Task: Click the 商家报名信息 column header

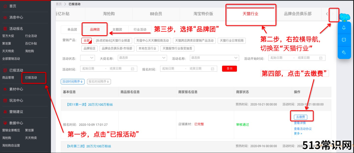Action: tap(188, 92)
